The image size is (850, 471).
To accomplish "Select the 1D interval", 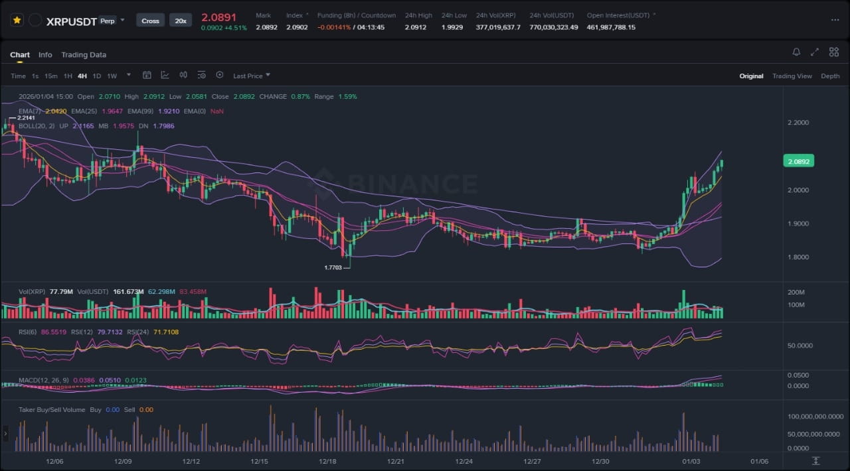I will 97,76.
